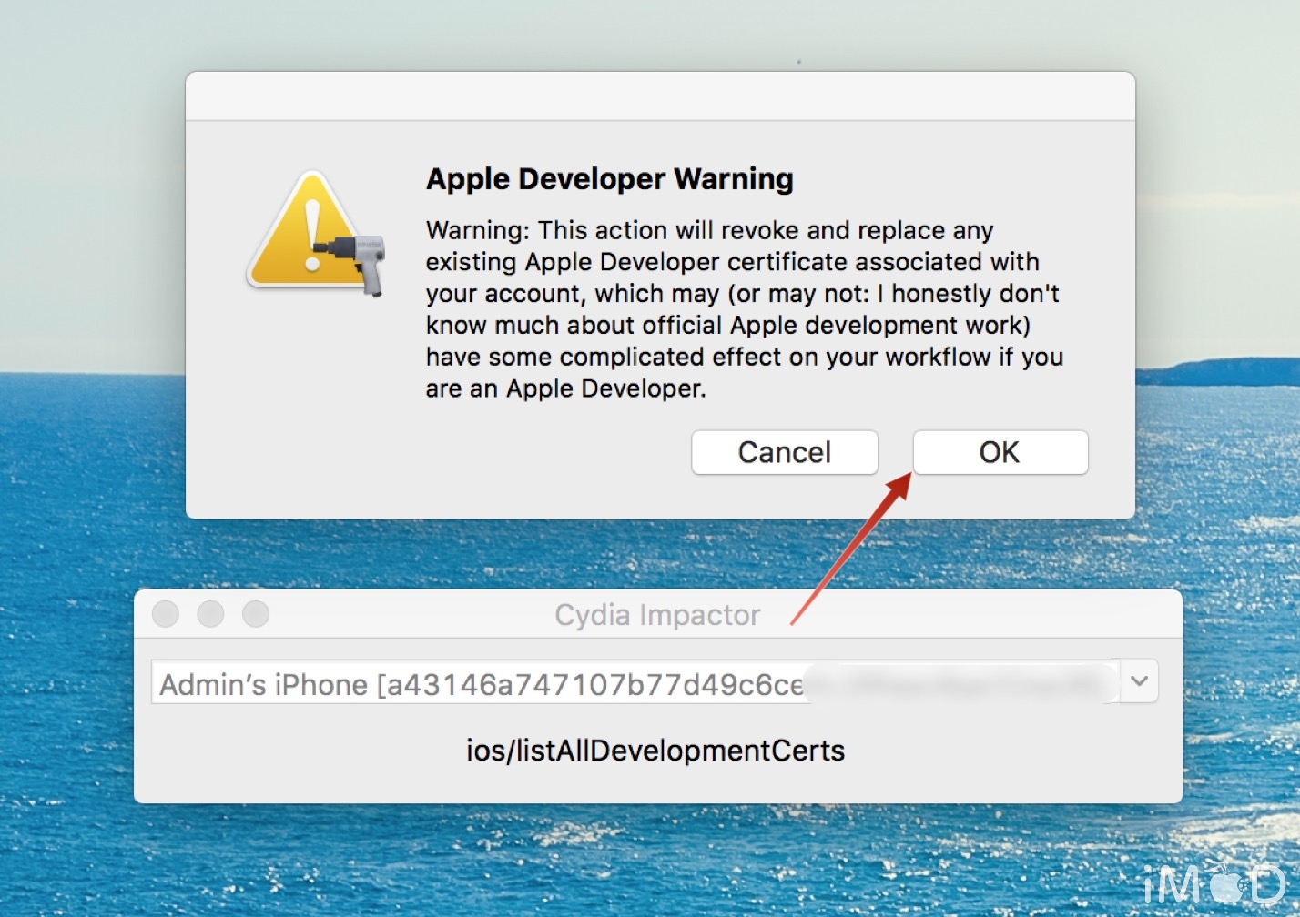
Task: Minimize the Cydia Impactor window
Action: tap(210, 614)
